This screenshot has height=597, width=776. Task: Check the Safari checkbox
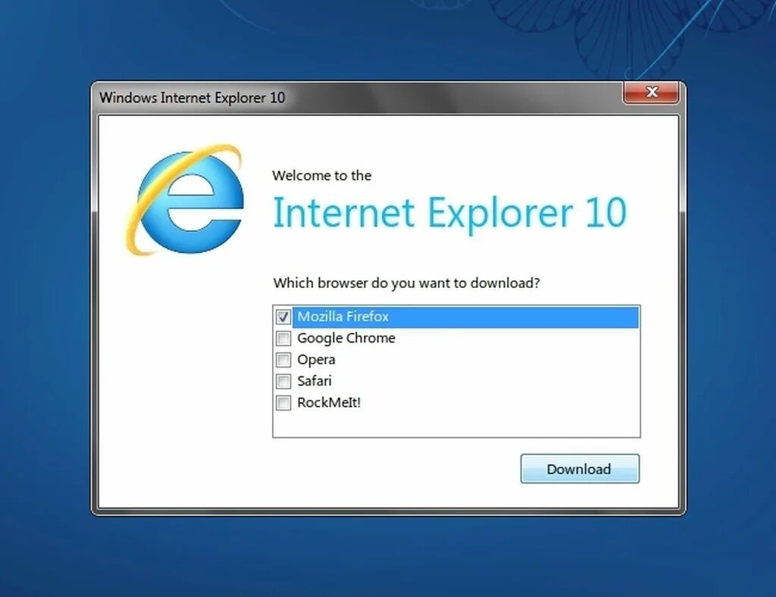pos(283,381)
